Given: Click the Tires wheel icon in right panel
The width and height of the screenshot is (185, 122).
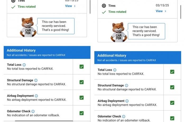Looking at the screenshot, I should 104,6.
